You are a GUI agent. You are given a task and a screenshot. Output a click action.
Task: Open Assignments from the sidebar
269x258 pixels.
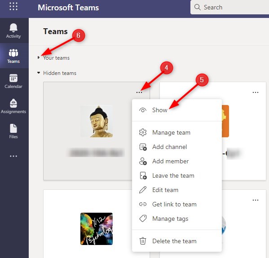click(13, 106)
